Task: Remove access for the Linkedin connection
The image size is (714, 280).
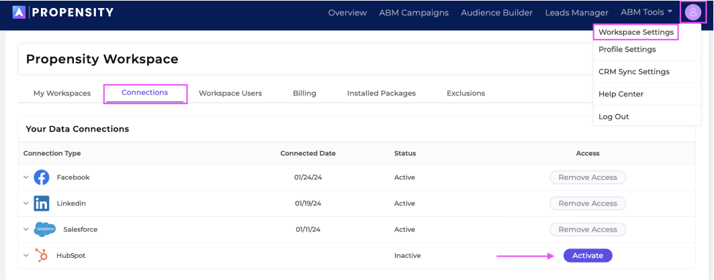Action: pos(588,203)
